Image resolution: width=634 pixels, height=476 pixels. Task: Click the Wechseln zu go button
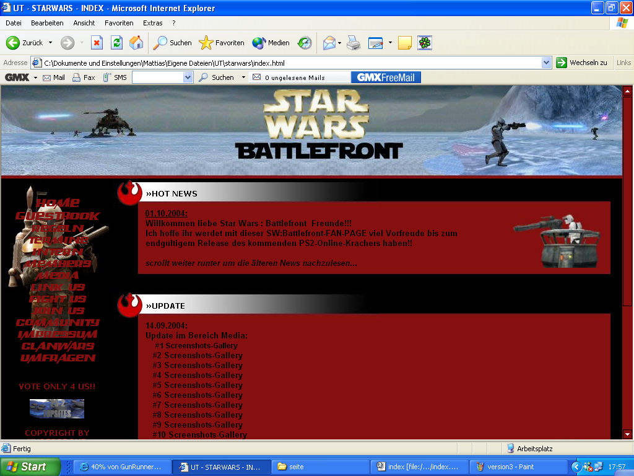pos(581,63)
